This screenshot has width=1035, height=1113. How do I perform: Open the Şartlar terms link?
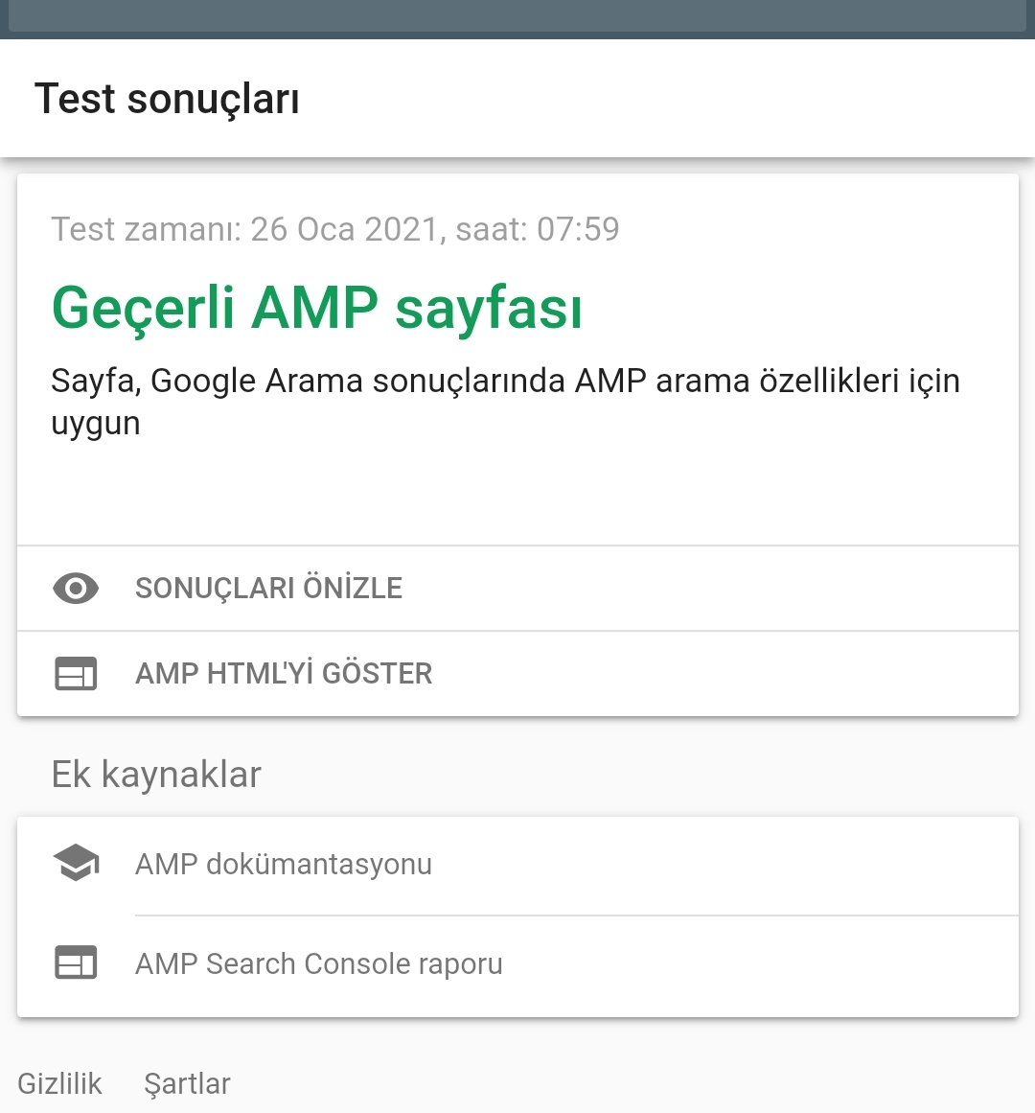pos(187,1084)
